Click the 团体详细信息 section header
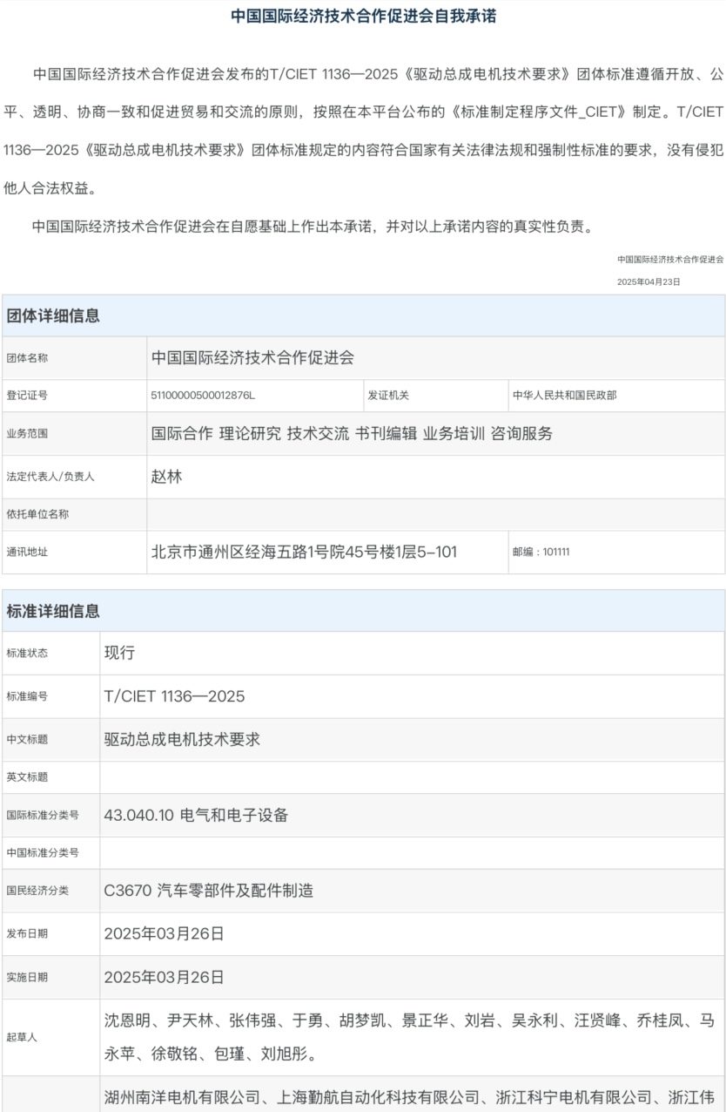726x1112 pixels. [x=53, y=315]
